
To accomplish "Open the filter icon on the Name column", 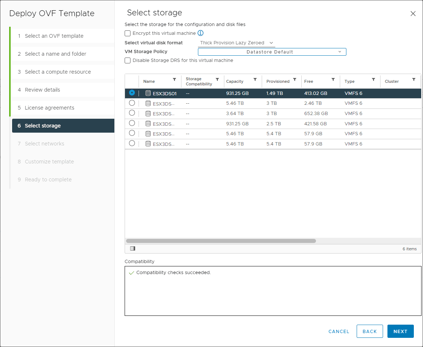I will click(x=174, y=79).
